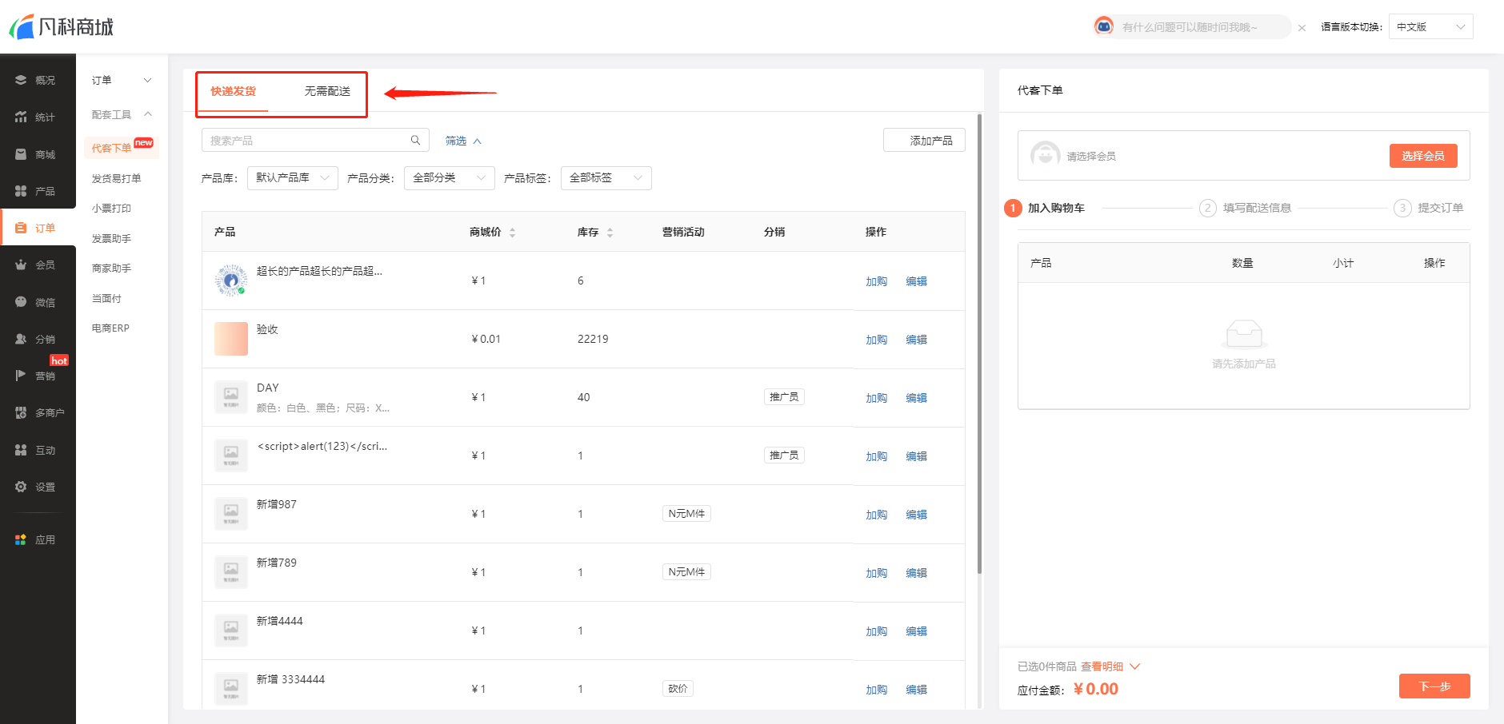Click the QR-code product thumbnail in first row
The image size is (1504, 724).
231,280
